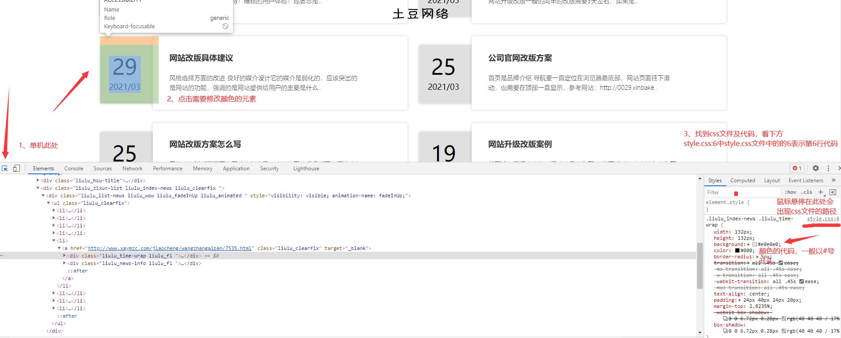This screenshot has width=841, height=338.
Task: Open easing editor icon in -webkit-transition
Action: point(802,281)
